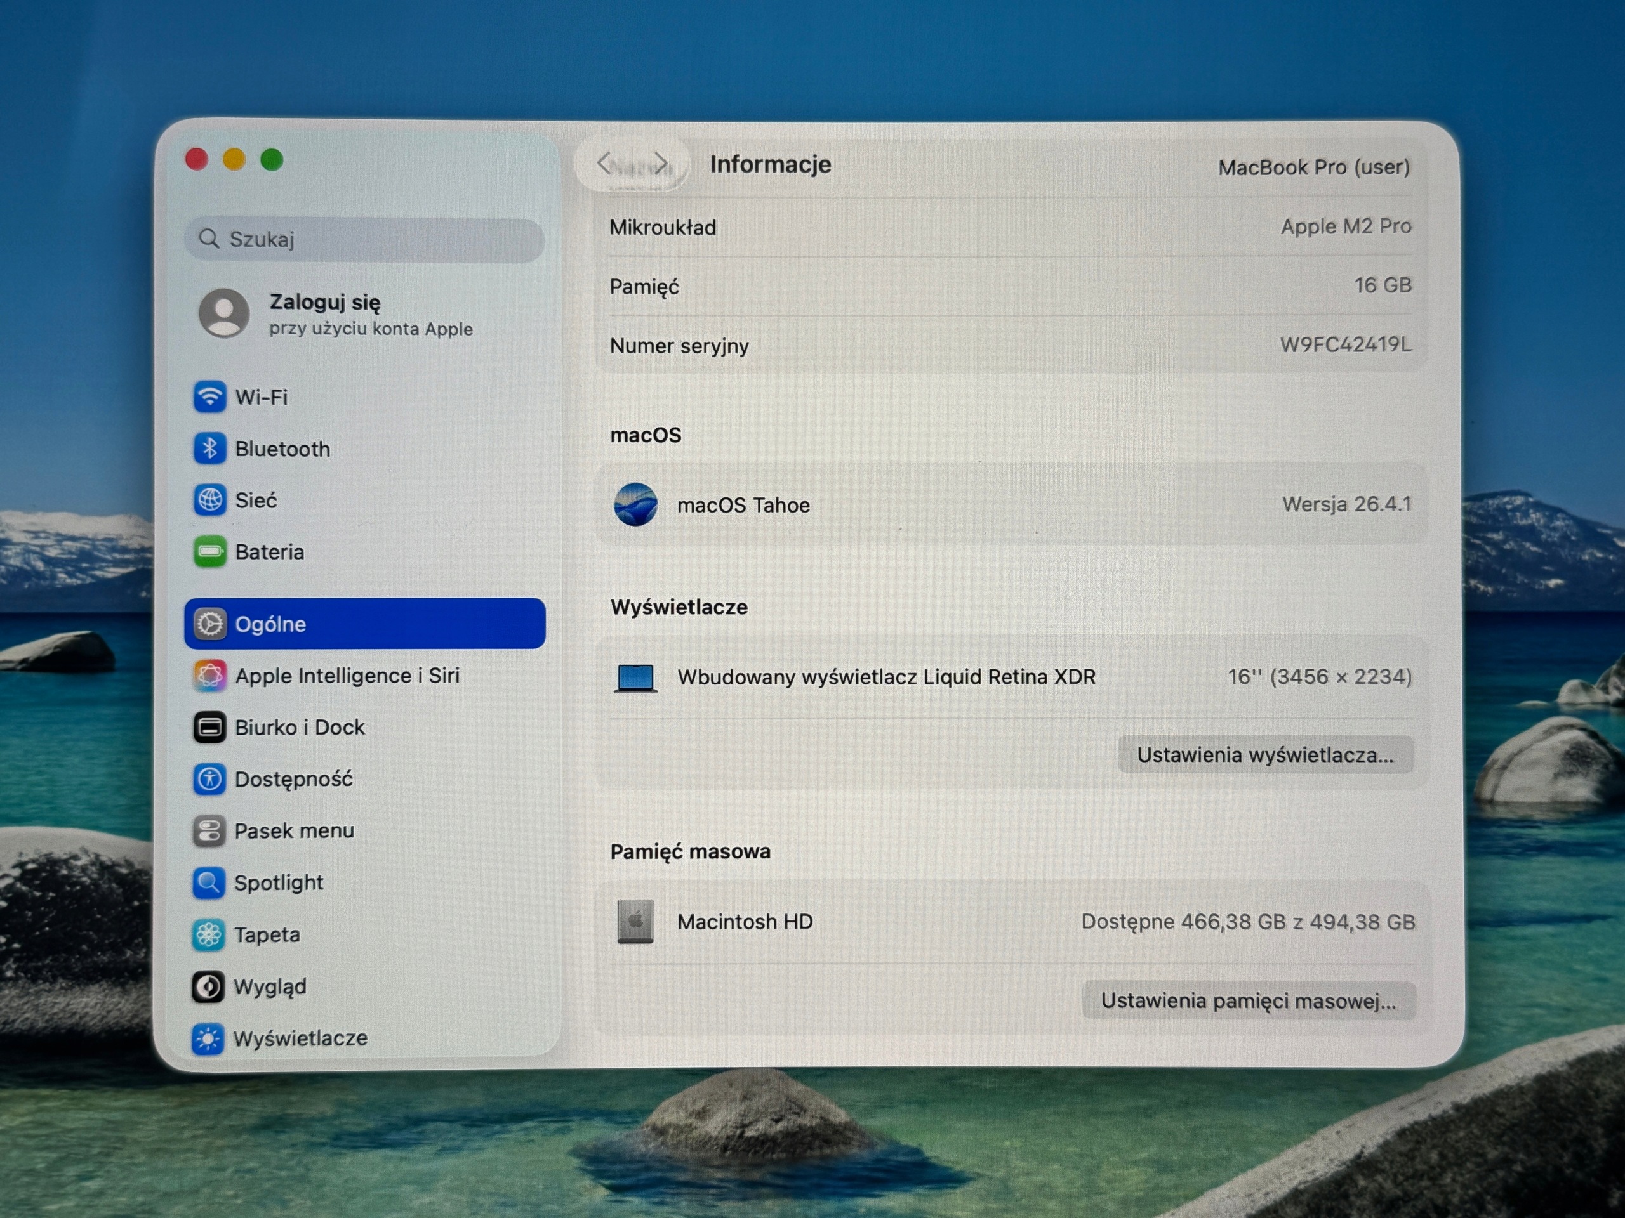Select Pasek menu settings
The image size is (1625, 1218).
click(x=364, y=830)
